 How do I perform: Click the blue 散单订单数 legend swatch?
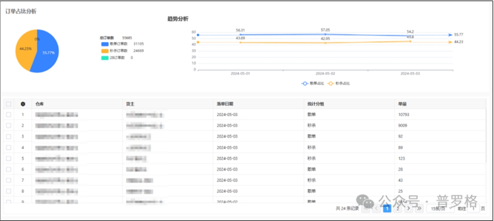click(105, 44)
